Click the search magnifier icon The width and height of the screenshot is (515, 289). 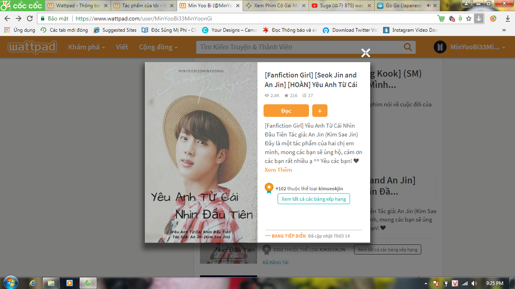(408, 47)
